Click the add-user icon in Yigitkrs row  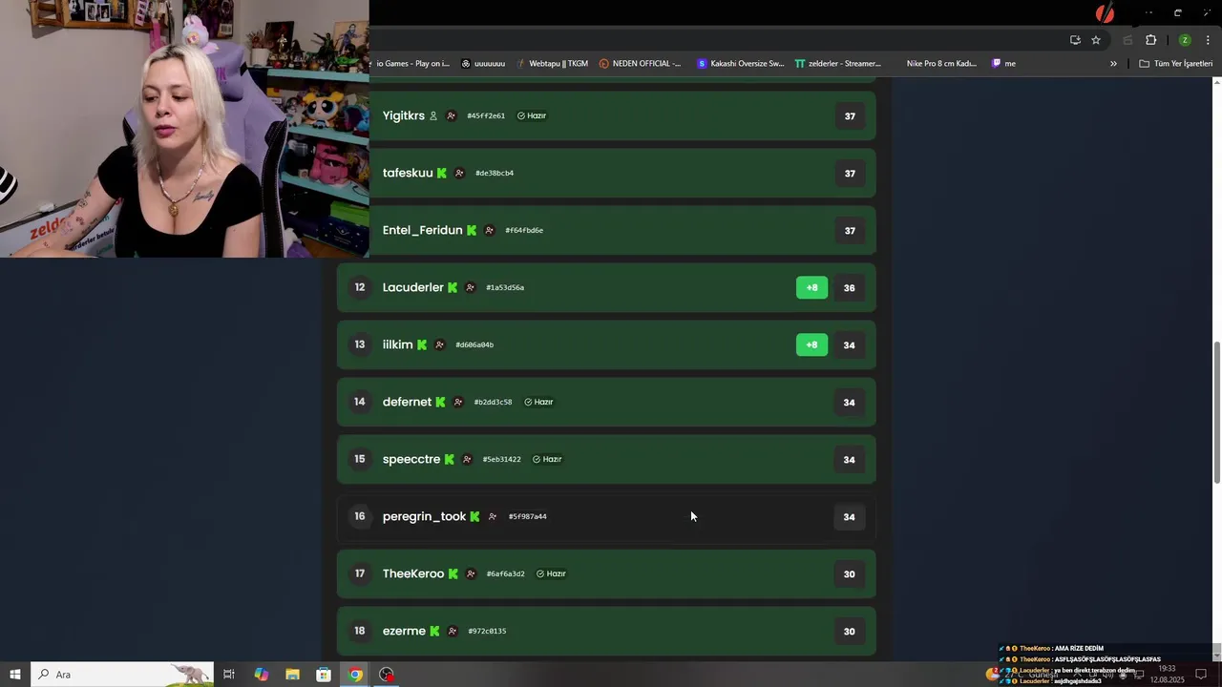click(x=452, y=115)
